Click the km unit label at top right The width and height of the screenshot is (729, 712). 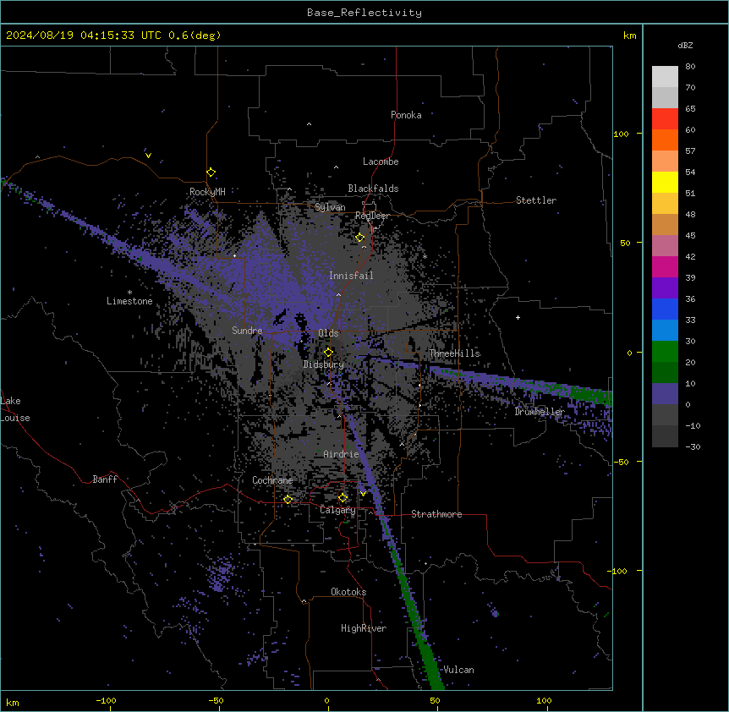click(x=629, y=36)
